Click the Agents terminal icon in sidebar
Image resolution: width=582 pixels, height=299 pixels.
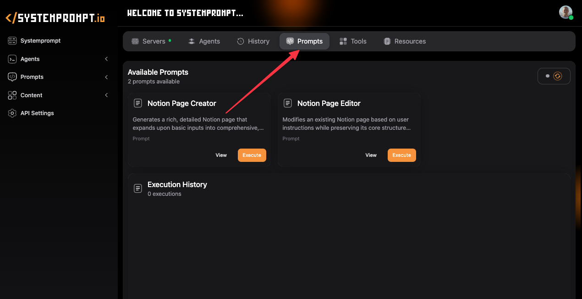pyautogui.click(x=12, y=59)
